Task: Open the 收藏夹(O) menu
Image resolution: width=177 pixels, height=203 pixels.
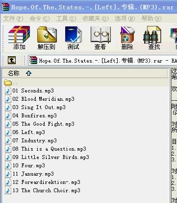Action: 96,19
